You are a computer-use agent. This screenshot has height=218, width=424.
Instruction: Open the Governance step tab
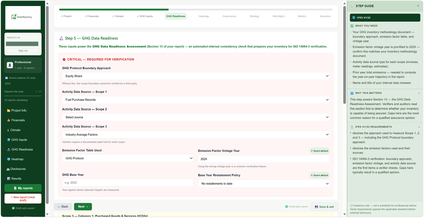click(229, 16)
